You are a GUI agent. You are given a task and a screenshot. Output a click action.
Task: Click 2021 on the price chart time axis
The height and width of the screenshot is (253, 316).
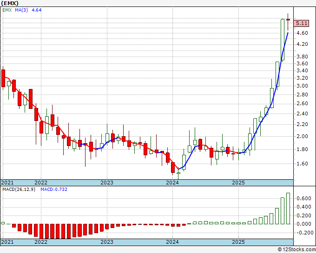pyautogui.click(x=7, y=183)
